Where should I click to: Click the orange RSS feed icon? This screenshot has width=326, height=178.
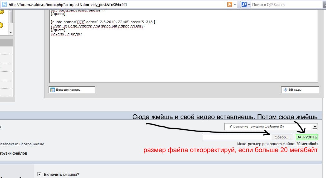coord(229,5)
